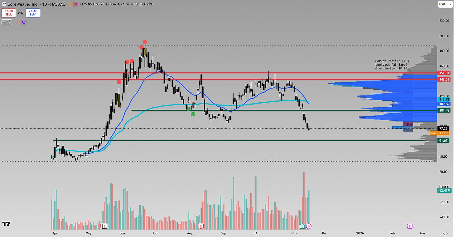Screen dimensions: 454x237
Task: Click the green dot signal below August candles
Action: pyautogui.click(x=193, y=114)
